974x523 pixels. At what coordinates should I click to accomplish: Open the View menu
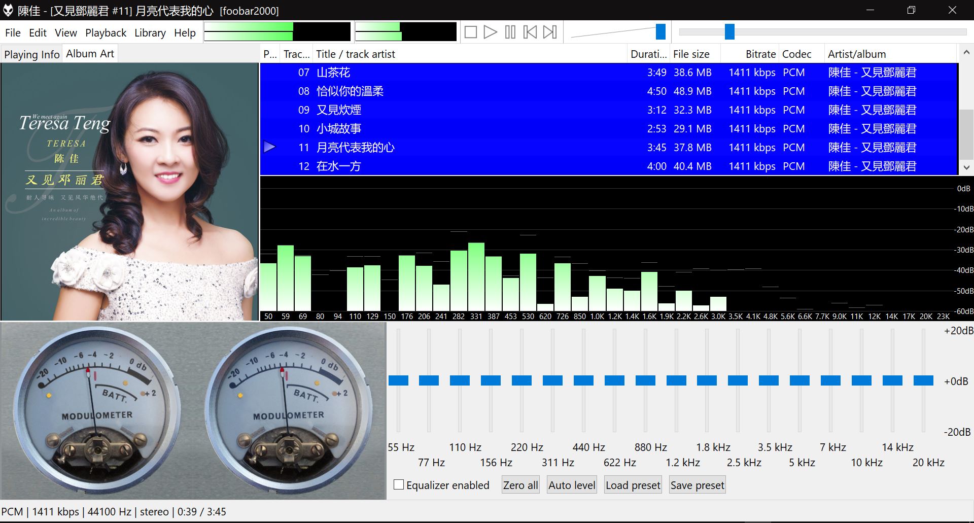(66, 33)
